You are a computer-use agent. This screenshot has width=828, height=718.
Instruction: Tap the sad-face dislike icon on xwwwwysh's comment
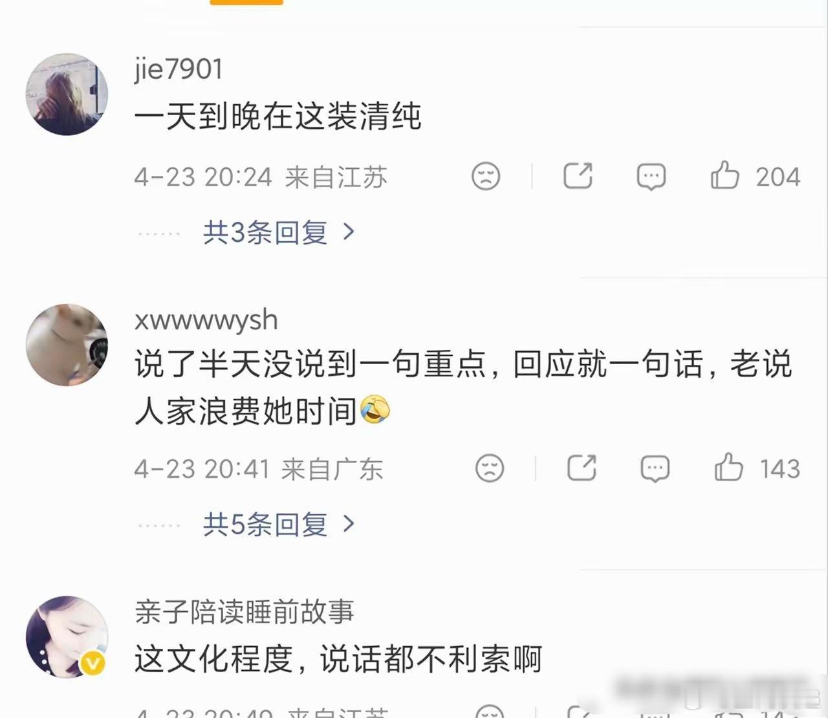490,468
